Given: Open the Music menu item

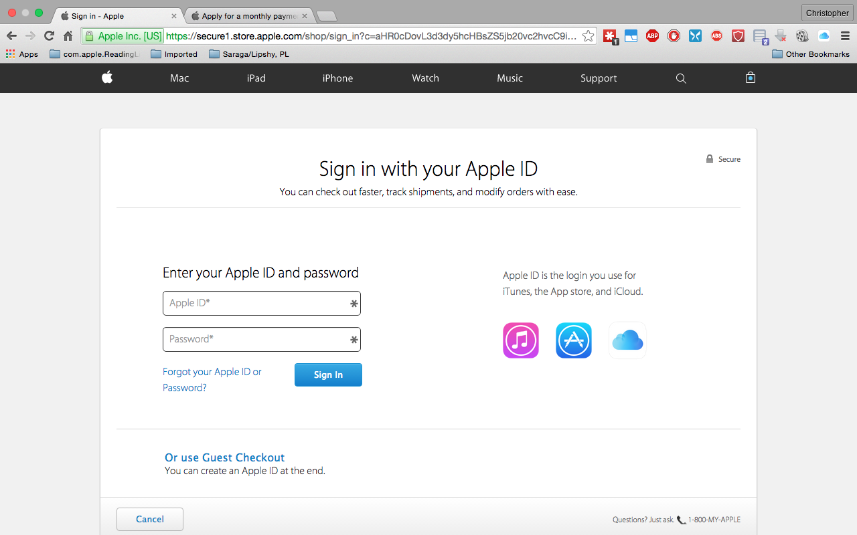Looking at the screenshot, I should point(510,78).
